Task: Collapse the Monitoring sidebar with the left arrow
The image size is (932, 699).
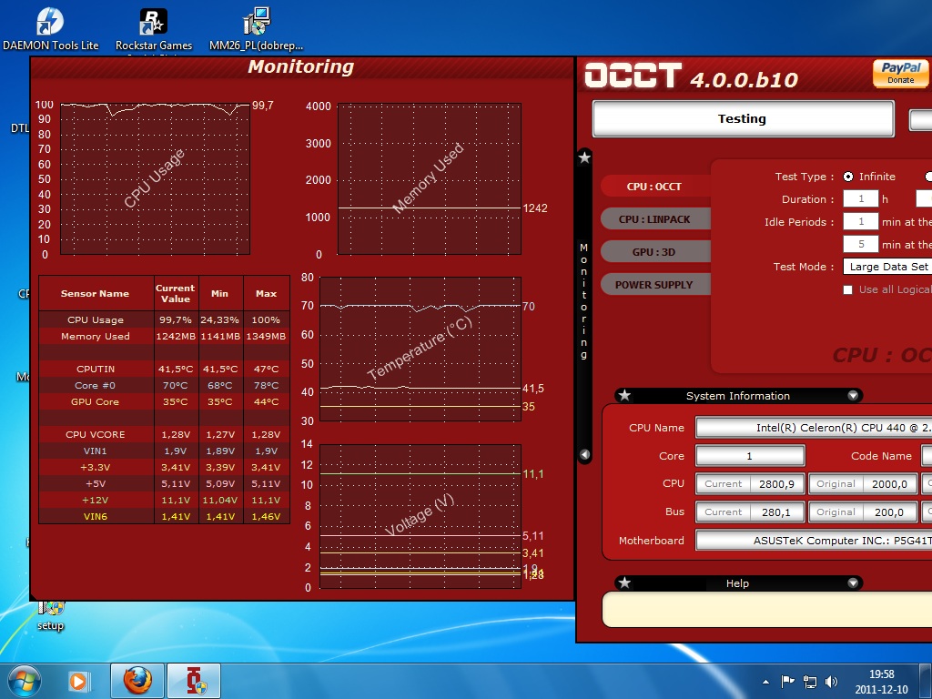Action: point(584,455)
